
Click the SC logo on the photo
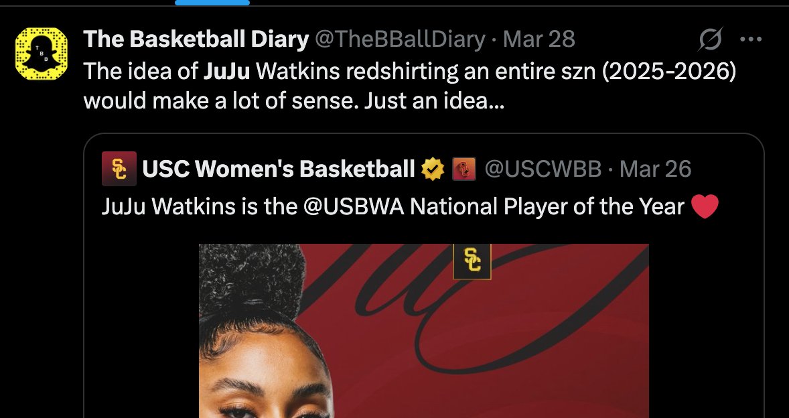point(472,261)
